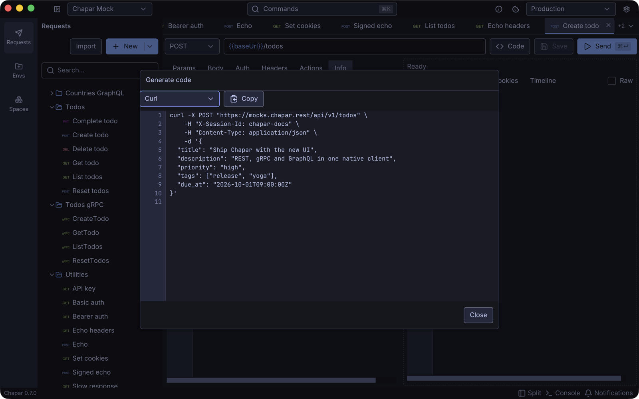Click the Import button
Viewport: 639px width, 399px height.
86,46
